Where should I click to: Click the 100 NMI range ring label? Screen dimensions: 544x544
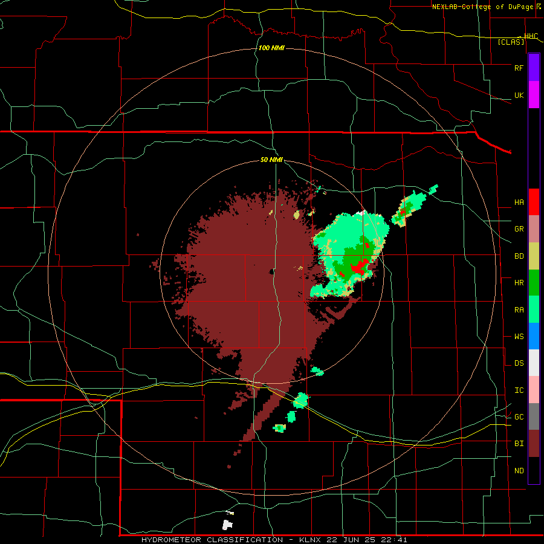271,48
